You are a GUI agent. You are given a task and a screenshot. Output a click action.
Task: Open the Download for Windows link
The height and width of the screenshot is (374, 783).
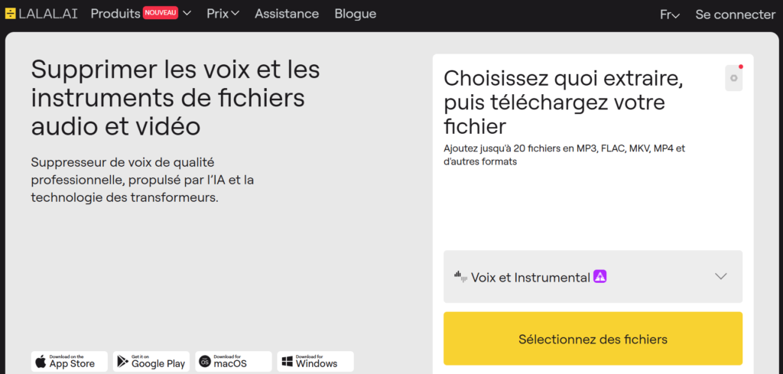[315, 362]
